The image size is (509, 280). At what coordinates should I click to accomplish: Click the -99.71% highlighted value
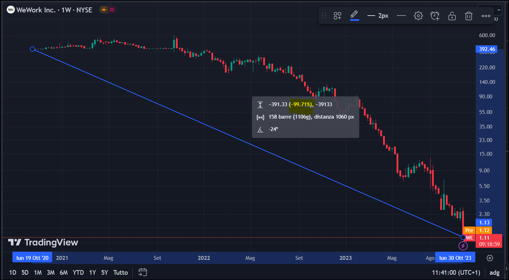point(301,104)
